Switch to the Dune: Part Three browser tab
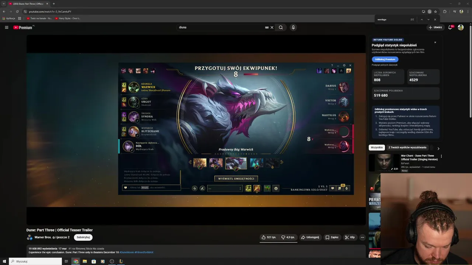 (x=28, y=4)
